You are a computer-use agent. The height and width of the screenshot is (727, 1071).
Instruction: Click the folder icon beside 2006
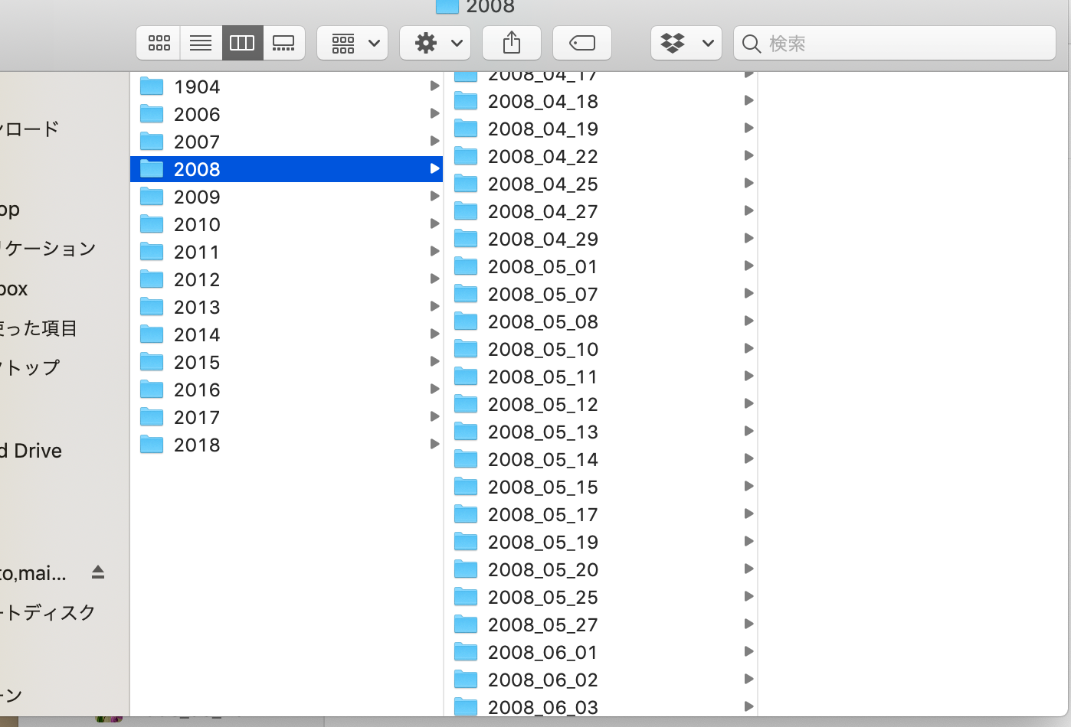tap(152, 113)
